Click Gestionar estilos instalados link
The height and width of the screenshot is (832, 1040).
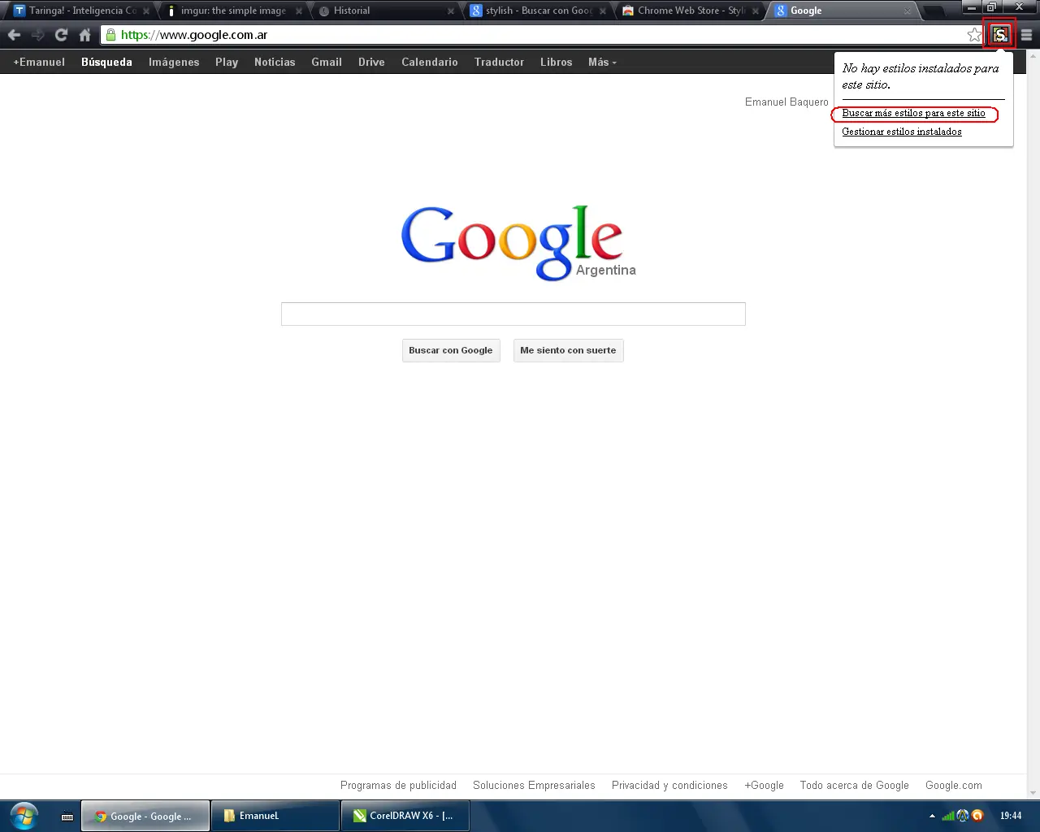(902, 132)
